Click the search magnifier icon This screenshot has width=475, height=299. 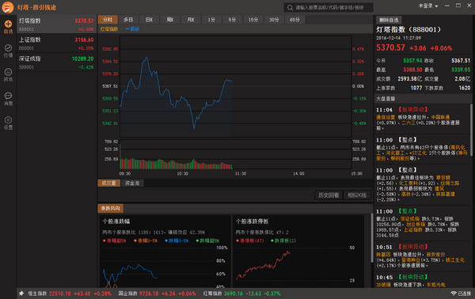(x=290, y=8)
